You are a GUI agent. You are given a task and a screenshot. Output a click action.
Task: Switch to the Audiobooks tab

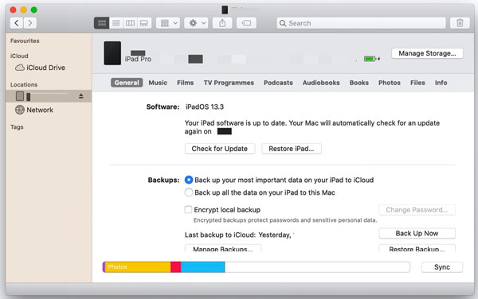(321, 83)
